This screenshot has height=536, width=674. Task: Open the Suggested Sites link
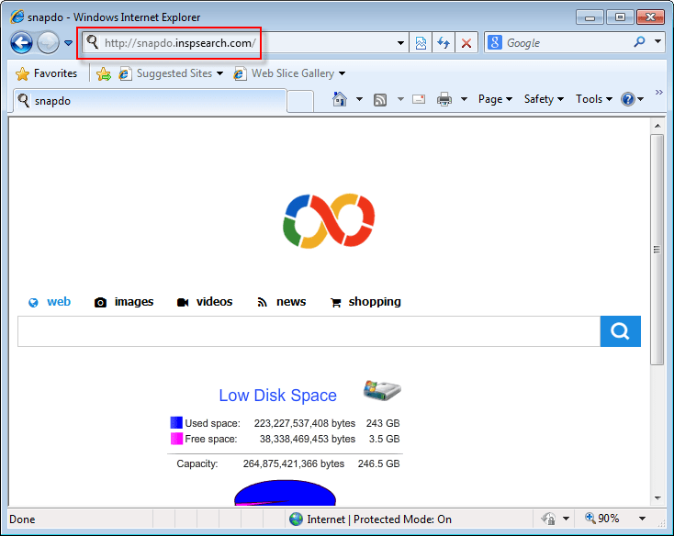174,73
